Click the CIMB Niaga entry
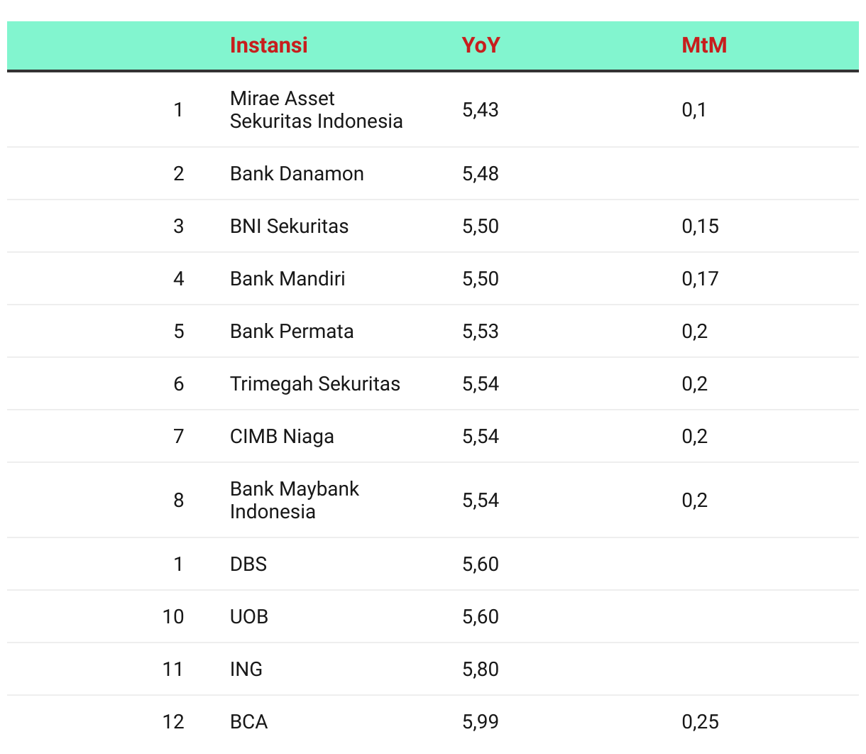Viewport: 866px width, 754px height. pyautogui.click(x=282, y=437)
